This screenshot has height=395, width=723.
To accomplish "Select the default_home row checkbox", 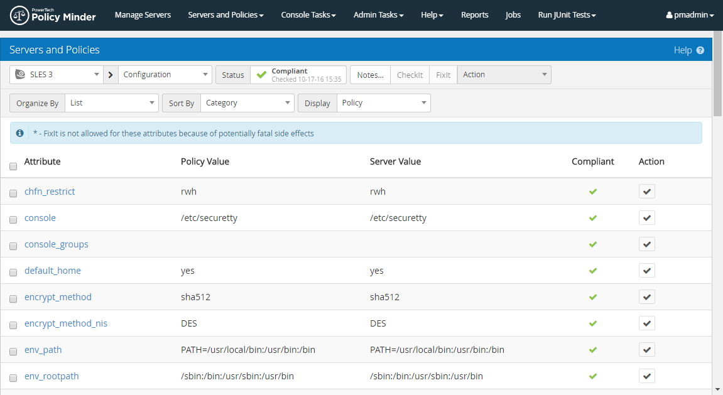I will click(13, 273).
